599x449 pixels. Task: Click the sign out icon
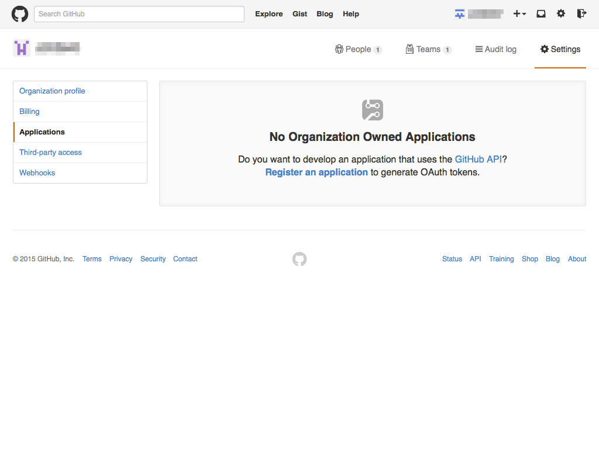pyautogui.click(x=581, y=14)
